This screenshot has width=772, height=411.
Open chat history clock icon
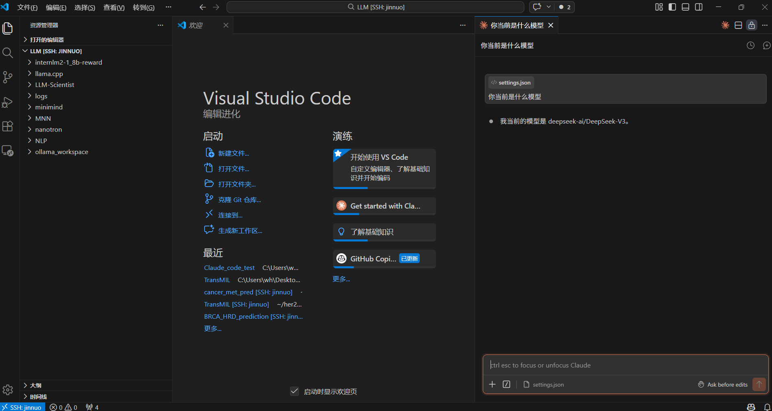(750, 46)
